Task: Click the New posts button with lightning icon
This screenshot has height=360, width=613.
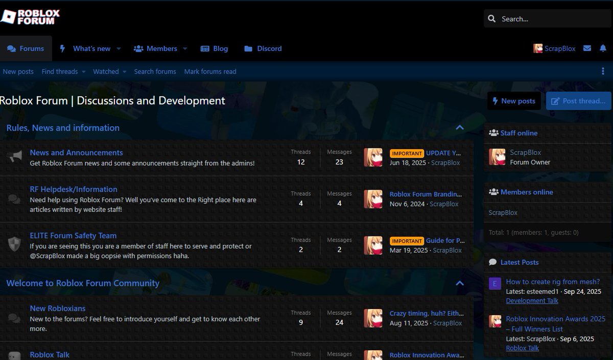Action: (513, 101)
